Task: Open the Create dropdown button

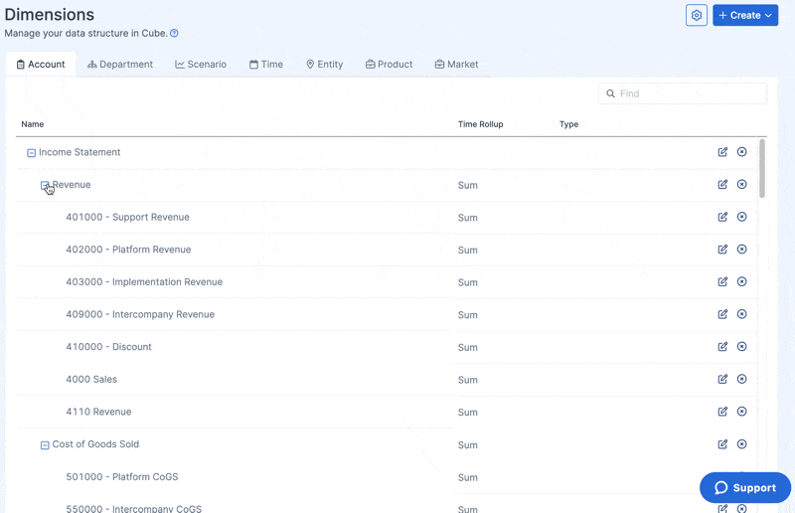Action: pos(745,15)
